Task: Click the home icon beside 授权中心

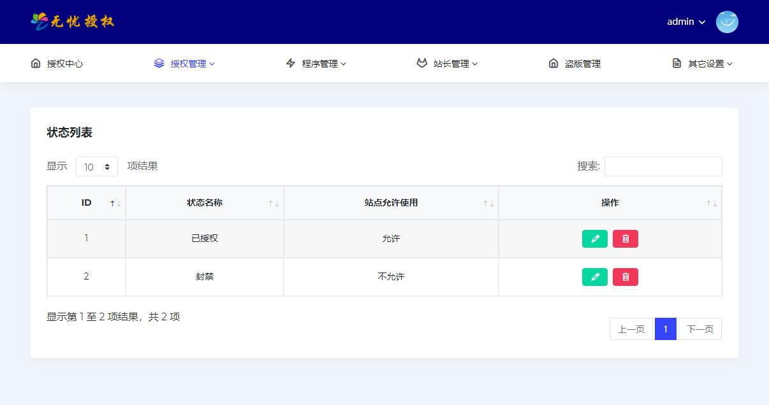Action: tap(35, 63)
